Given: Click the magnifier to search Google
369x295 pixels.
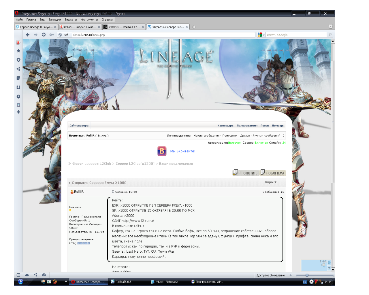Looking at the screenshot, I should point(330,35).
